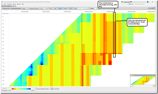
Task: Click the favourite star icon in widget header
Action: coord(149,8)
